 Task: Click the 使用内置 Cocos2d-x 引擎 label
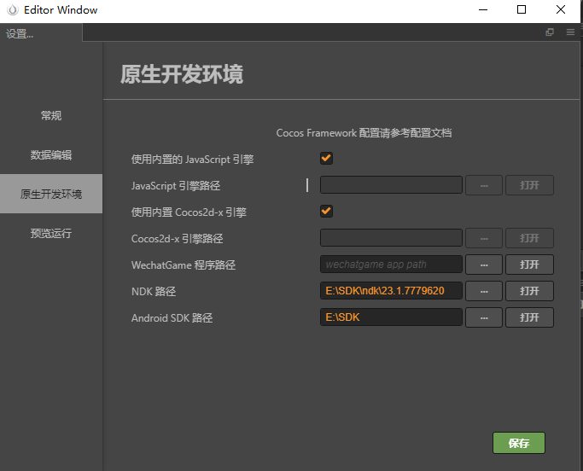click(x=189, y=212)
